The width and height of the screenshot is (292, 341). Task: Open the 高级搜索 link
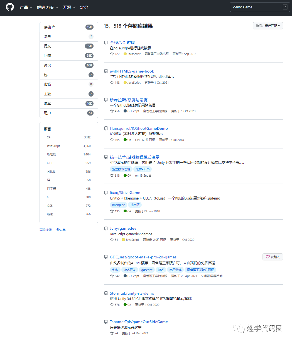point(45,230)
